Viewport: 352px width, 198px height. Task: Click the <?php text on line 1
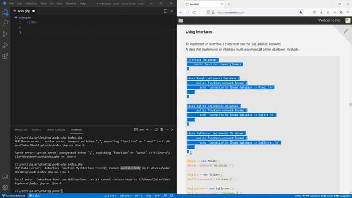(32, 22)
